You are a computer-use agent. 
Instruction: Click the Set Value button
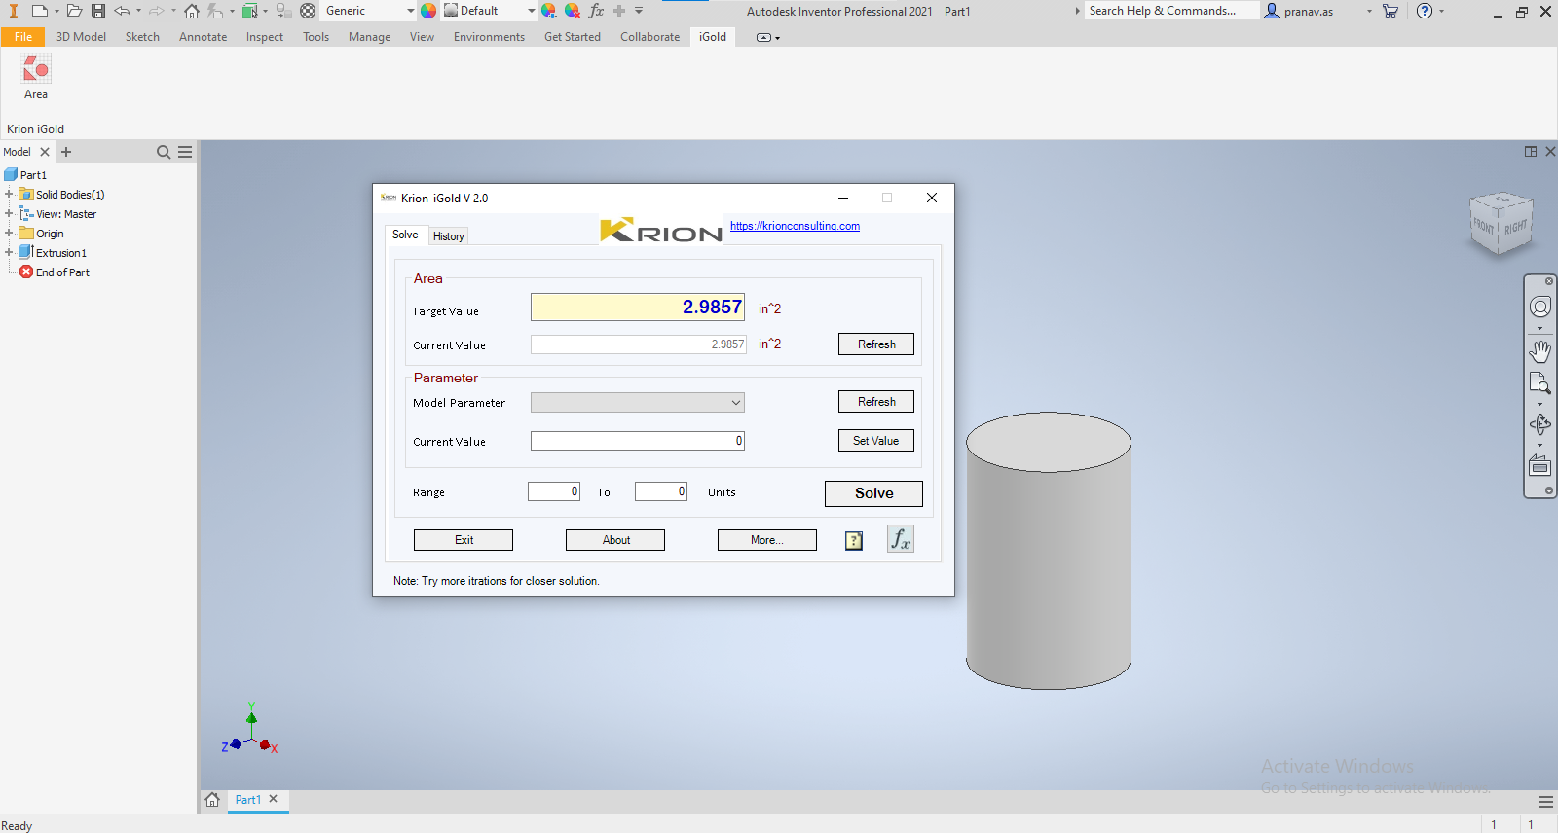pyautogui.click(x=875, y=441)
